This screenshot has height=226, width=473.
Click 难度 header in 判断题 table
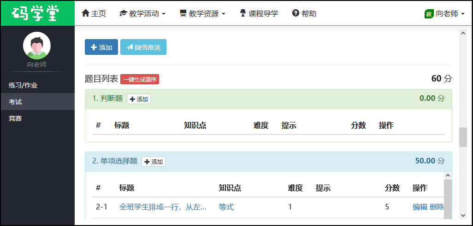(x=261, y=125)
